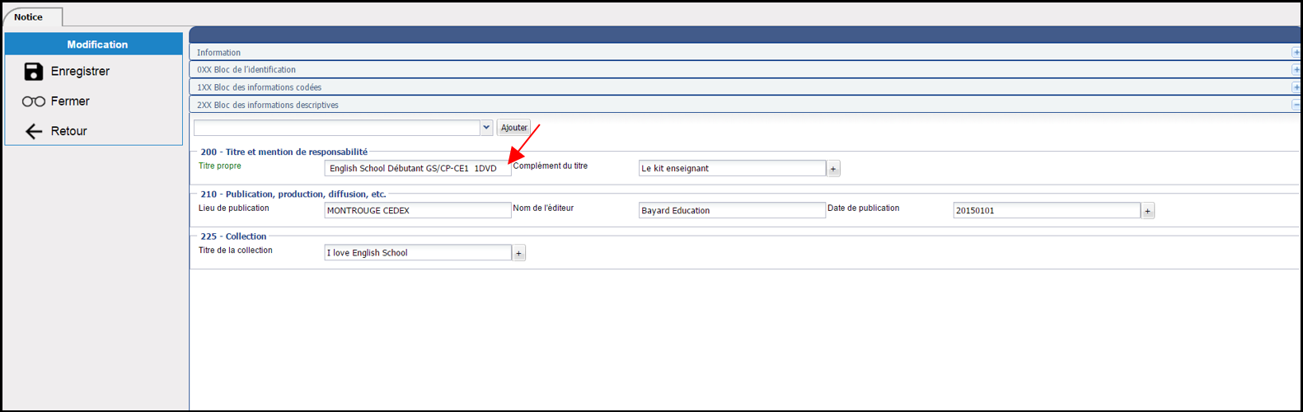
Task: Click the Date de publication input field
Action: pos(1047,210)
